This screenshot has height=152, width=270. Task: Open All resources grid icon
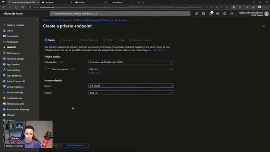pyautogui.click(x=4, y=53)
